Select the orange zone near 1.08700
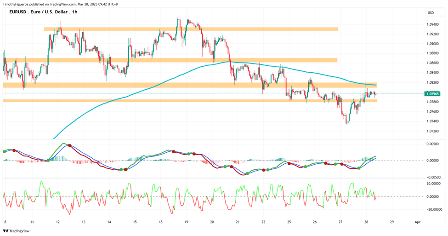Viewport: 448px width, 236px height. coord(170,60)
